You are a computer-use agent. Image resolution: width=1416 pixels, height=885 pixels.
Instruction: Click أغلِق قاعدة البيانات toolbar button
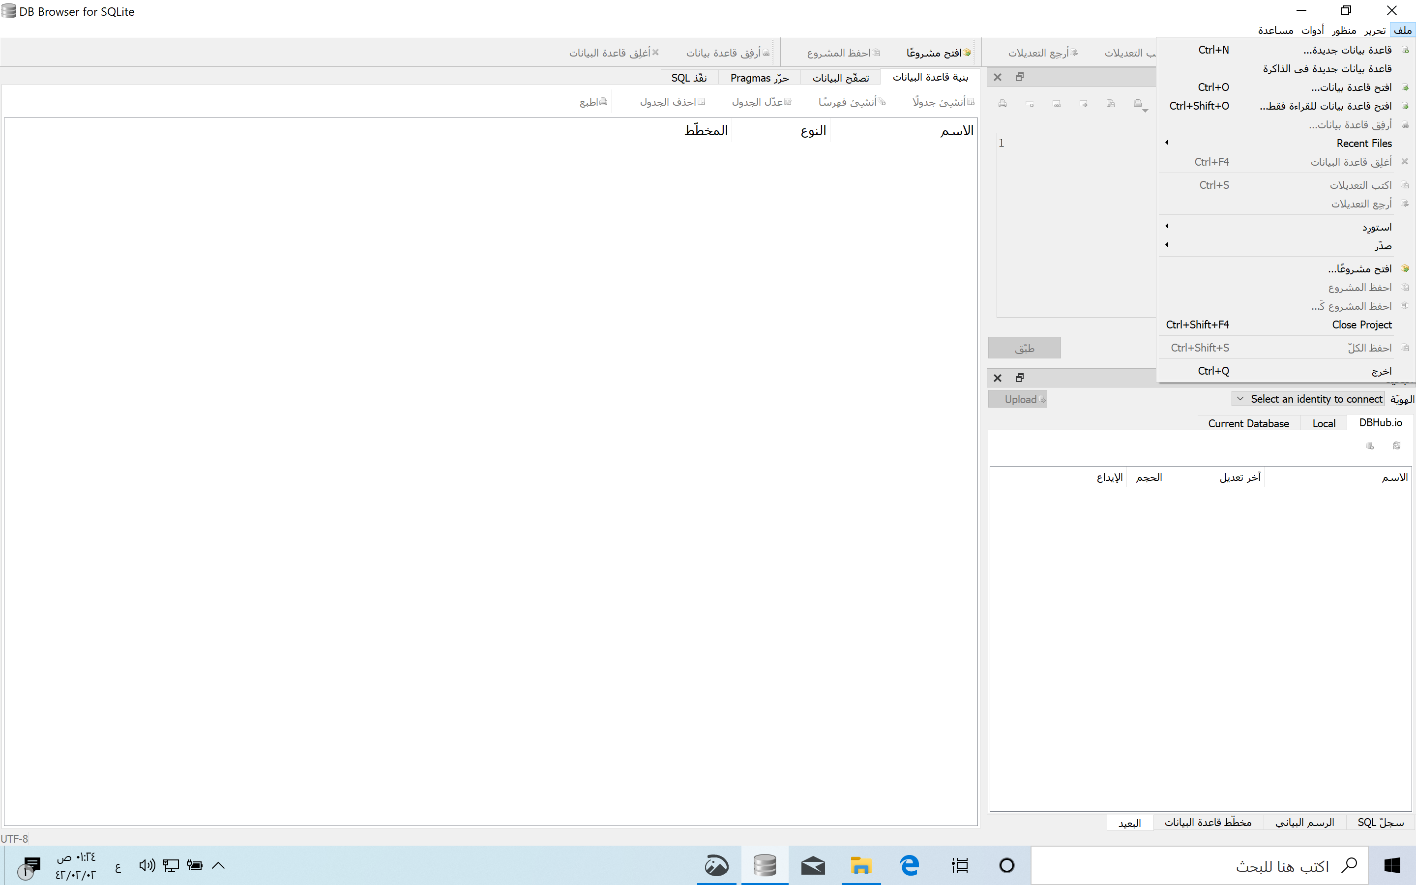point(615,53)
